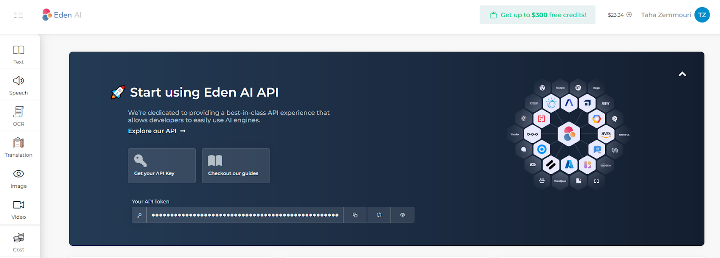The height and width of the screenshot is (258, 720).
Task: Click the key icon beside token field
Action: click(x=139, y=215)
